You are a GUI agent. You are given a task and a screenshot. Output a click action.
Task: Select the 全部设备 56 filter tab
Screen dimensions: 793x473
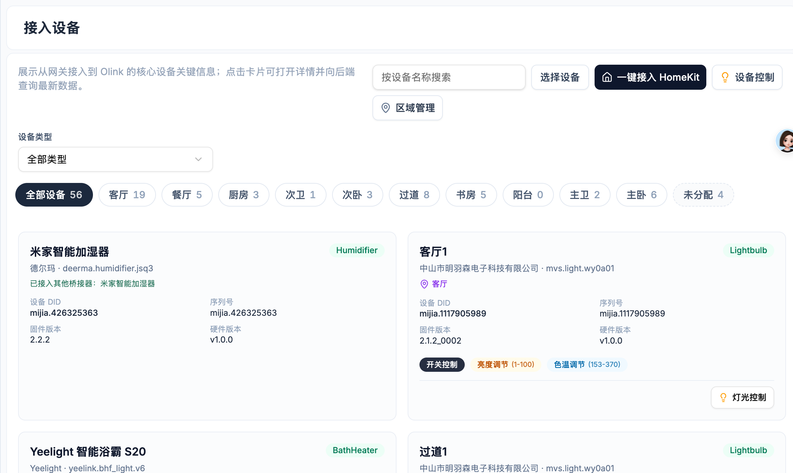54,195
